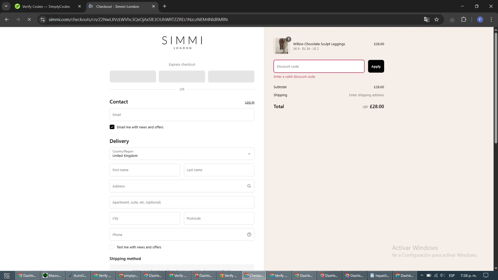Screen dimensions: 498x280
Task: Uncheck Email me with news and offers
Action: [x=112, y=127]
